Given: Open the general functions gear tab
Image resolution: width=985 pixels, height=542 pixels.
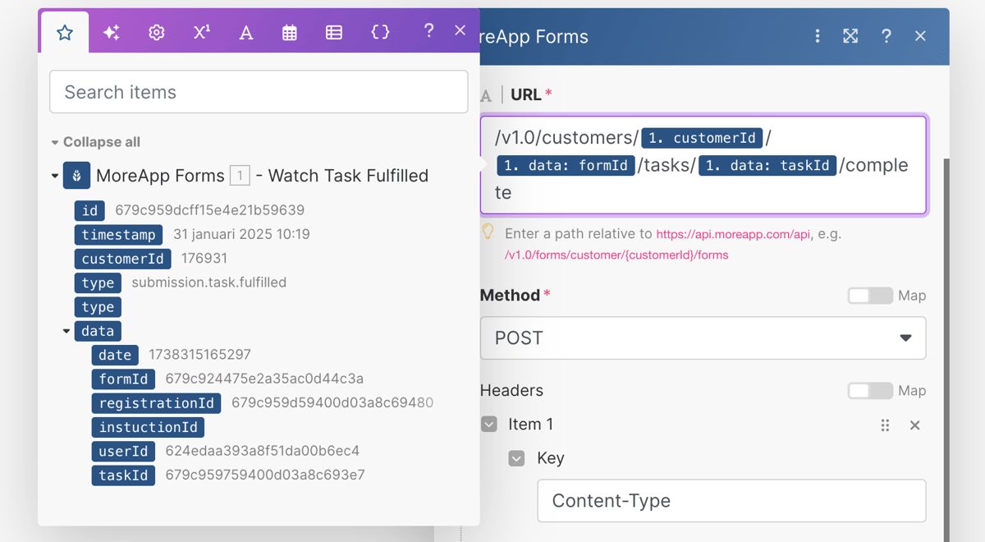Looking at the screenshot, I should point(157,32).
